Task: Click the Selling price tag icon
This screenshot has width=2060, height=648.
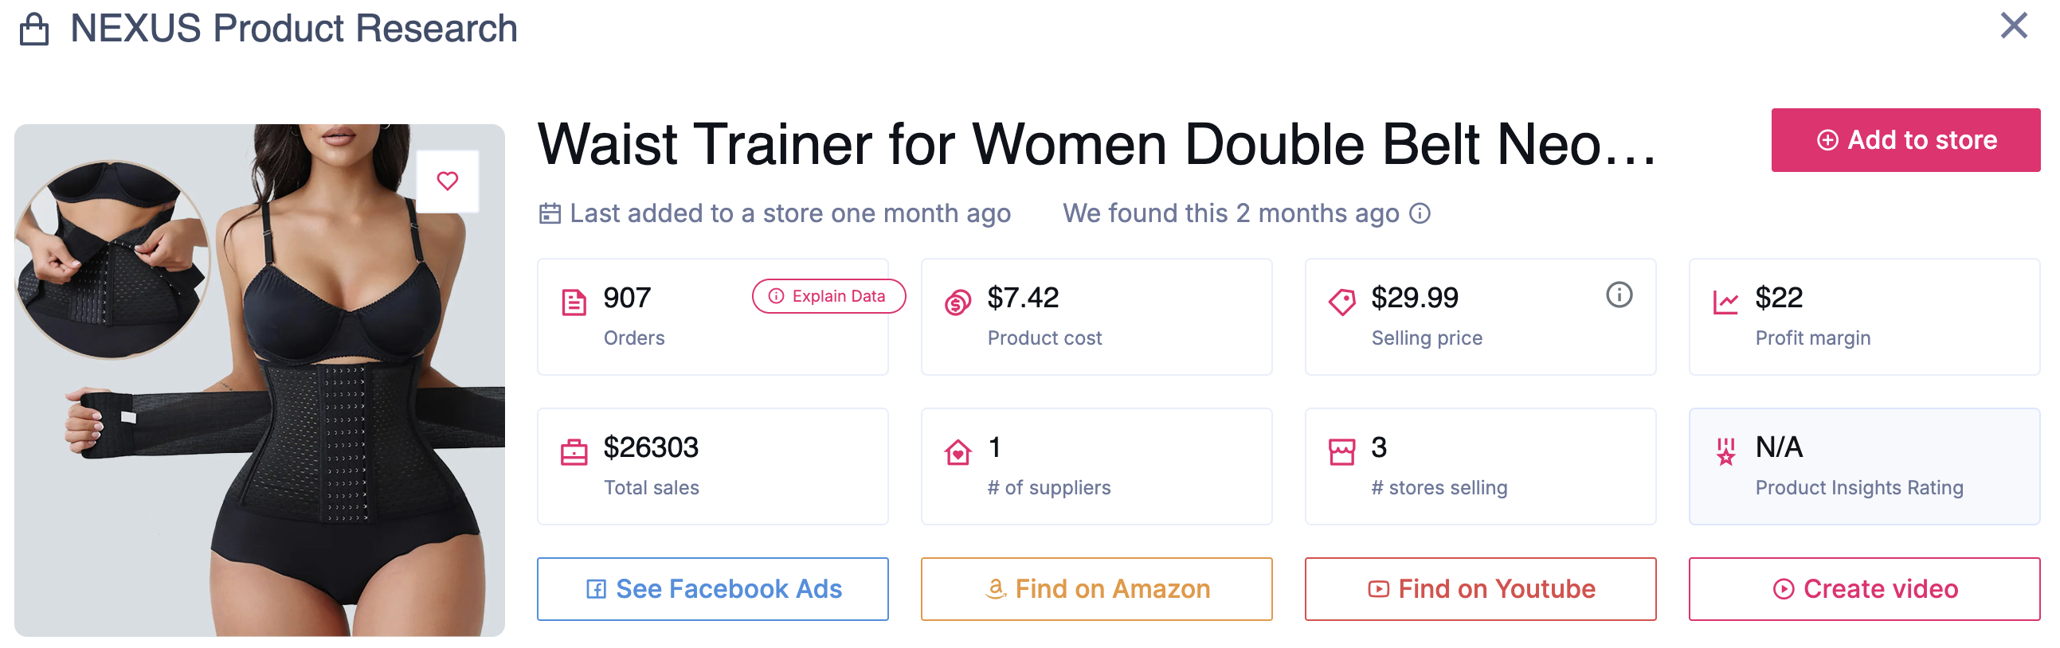Action: point(1341,303)
